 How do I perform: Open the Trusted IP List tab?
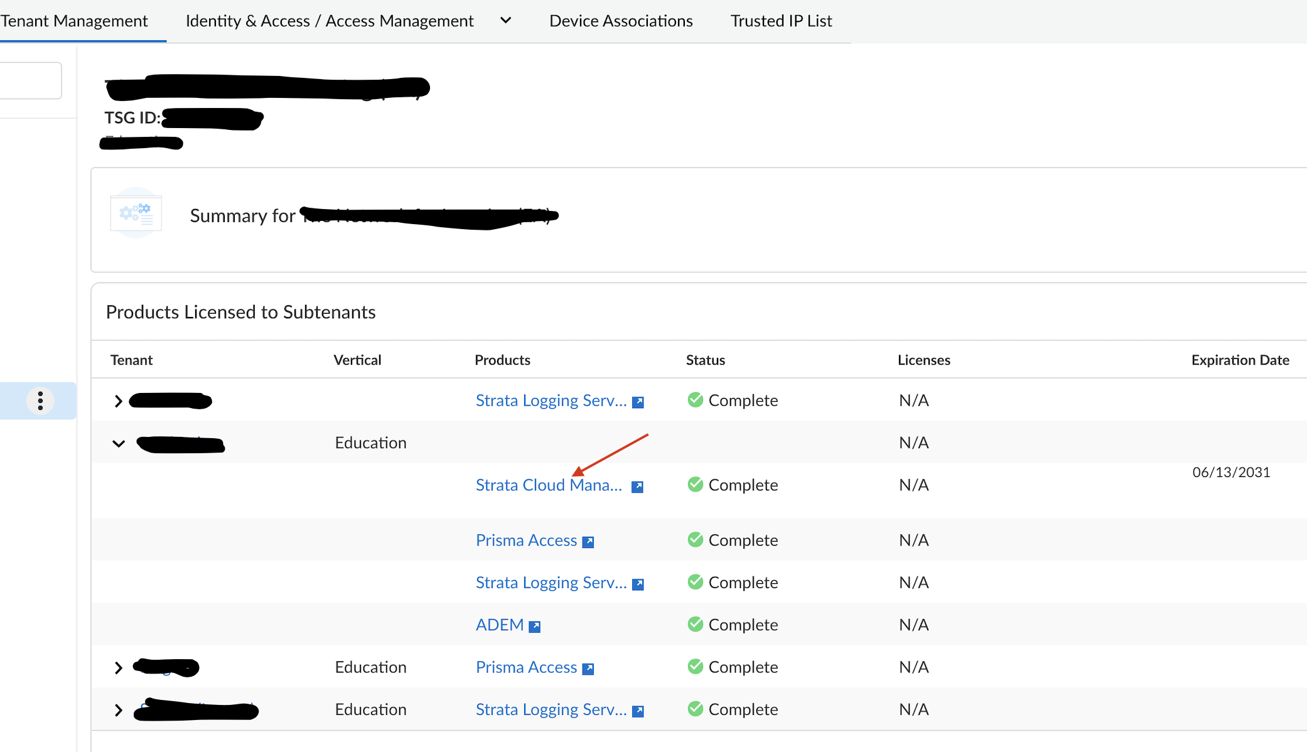[781, 21]
